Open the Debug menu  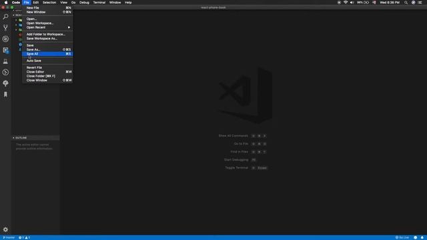pyautogui.click(x=84, y=3)
